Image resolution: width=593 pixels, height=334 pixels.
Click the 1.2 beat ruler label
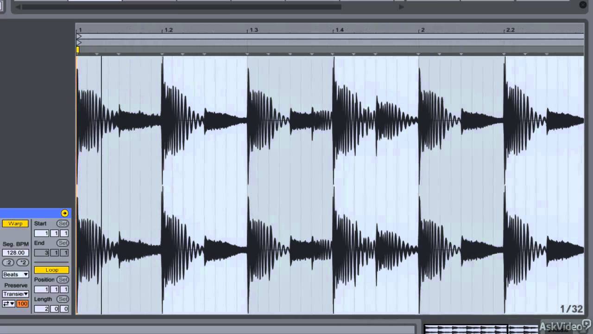point(169,30)
